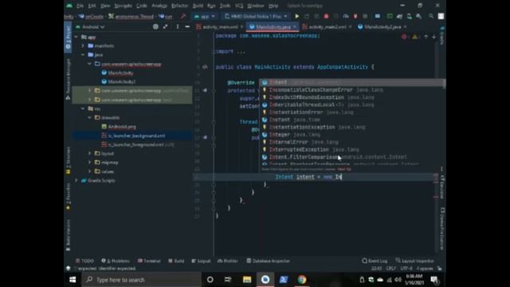Open File Explorer from the taskbar
The height and width of the screenshot is (287, 510).
coord(247,280)
